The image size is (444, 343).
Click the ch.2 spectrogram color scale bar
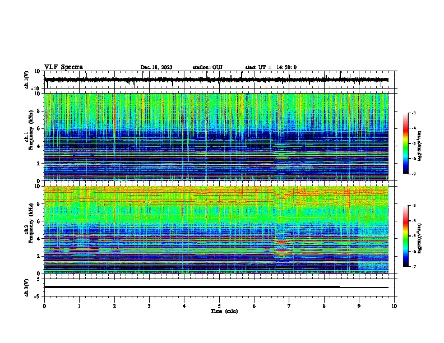pyautogui.click(x=406, y=236)
